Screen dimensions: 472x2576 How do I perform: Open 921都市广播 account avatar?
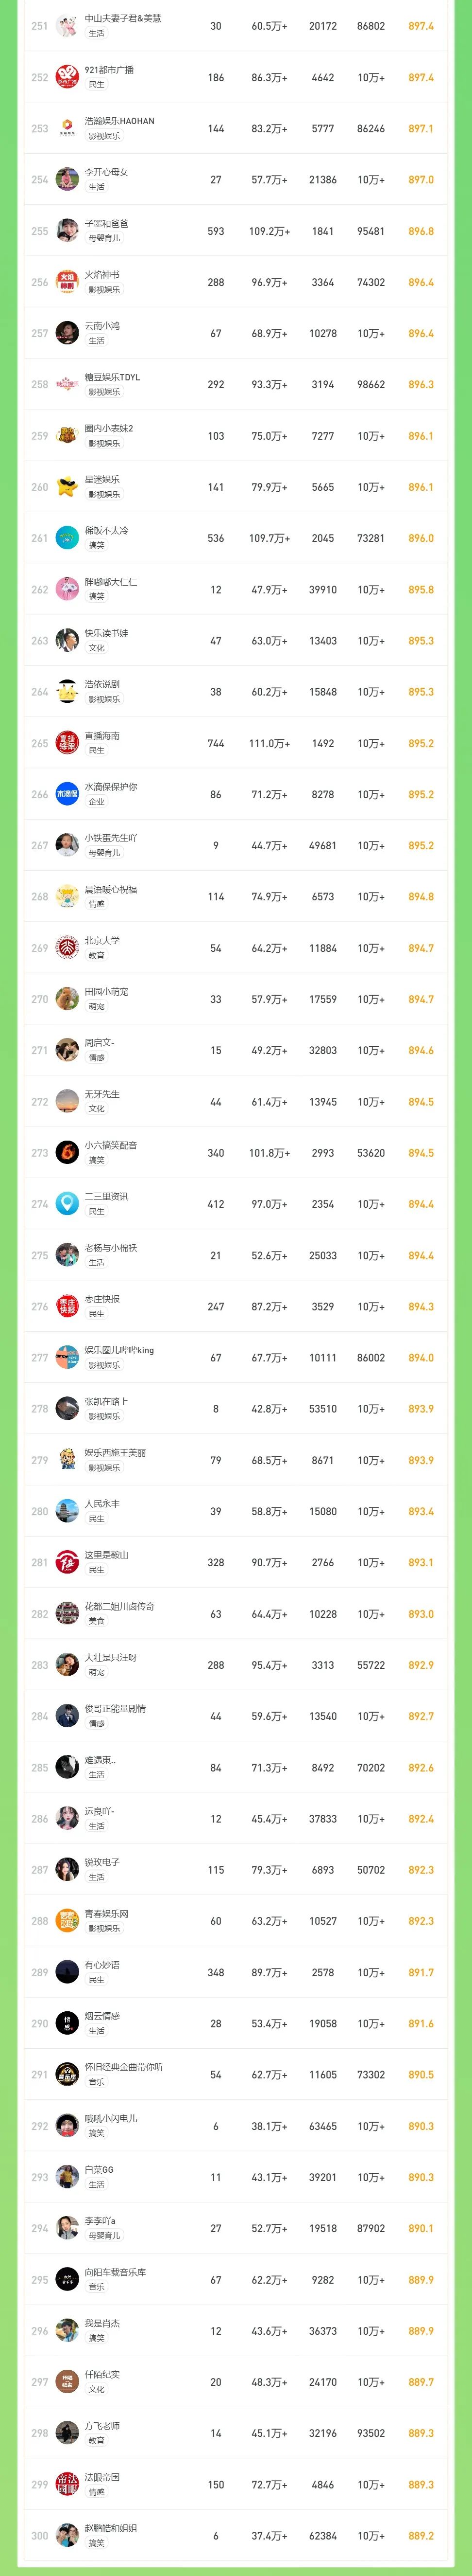pos(67,77)
